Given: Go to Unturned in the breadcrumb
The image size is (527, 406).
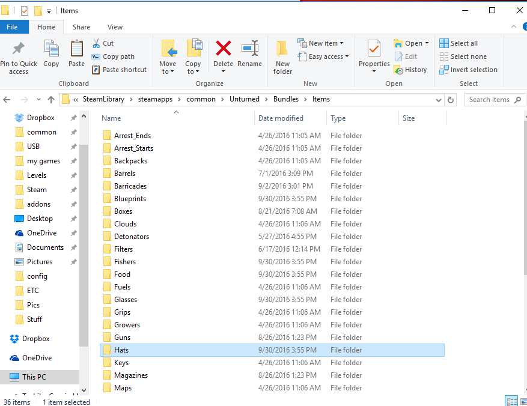Looking at the screenshot, I should [x=245, y=100].
